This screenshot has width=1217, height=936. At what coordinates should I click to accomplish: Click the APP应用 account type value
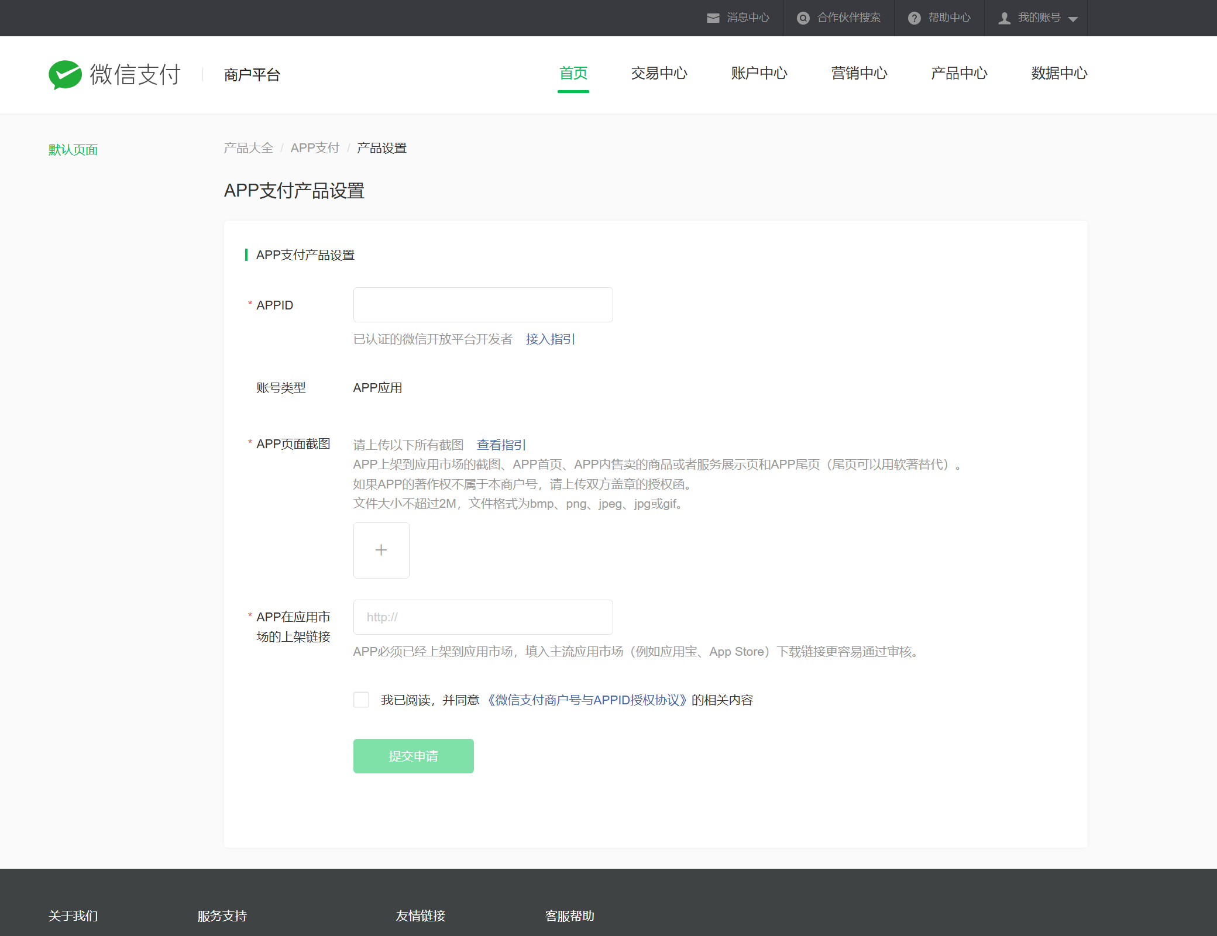(x=378, y=388)
